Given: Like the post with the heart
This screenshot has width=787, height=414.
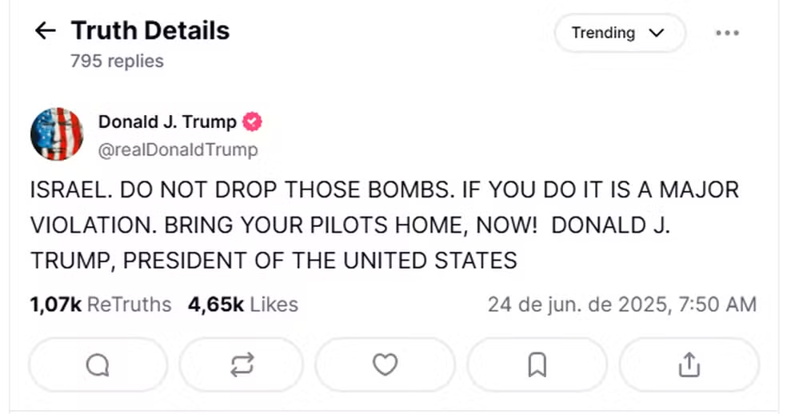Looking at the screenshot, I should 385,364.
